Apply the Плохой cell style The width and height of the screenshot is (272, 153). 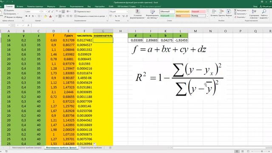(x=198, y=11)
